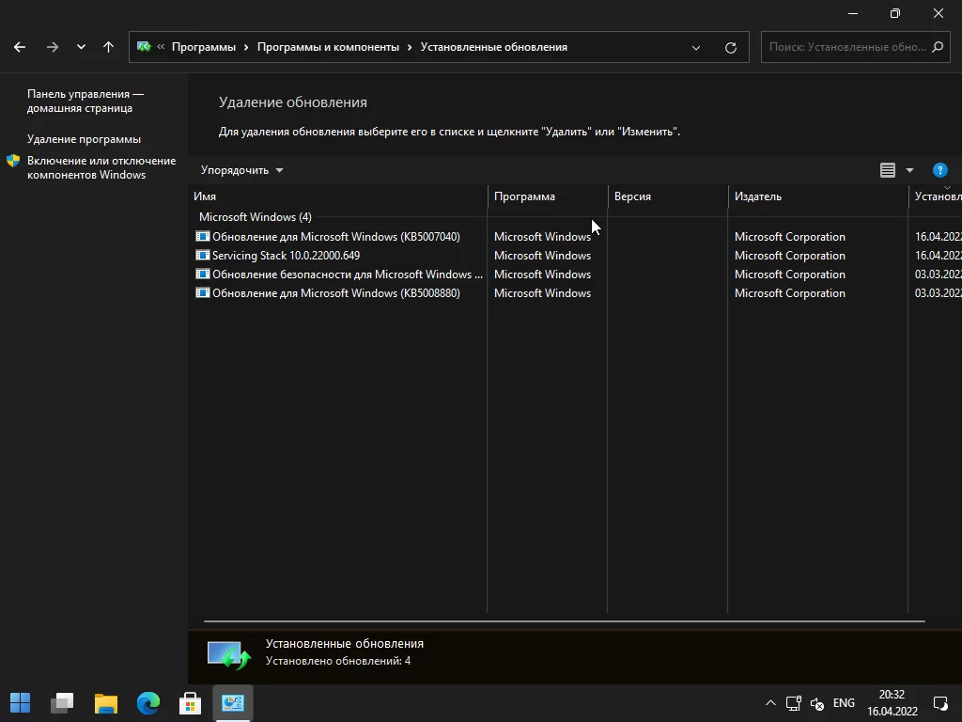Select update KB5007040 in the list
Viewport: 962px width, 722px height.
[x=335, y=237]
